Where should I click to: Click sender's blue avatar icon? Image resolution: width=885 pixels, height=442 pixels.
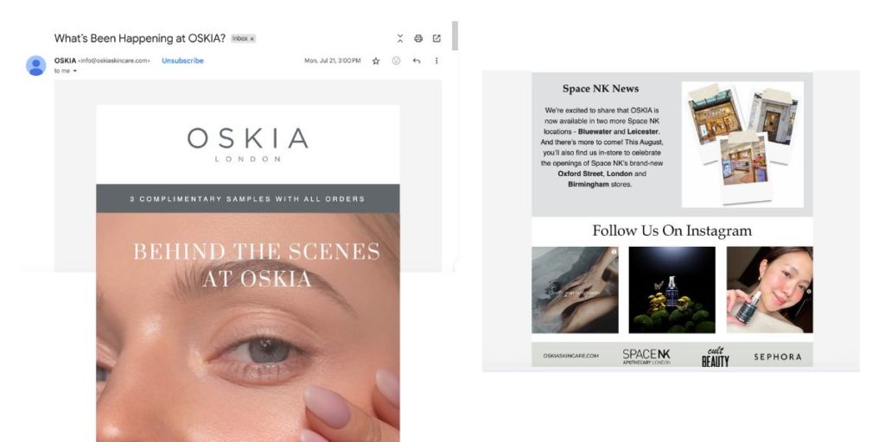36,66
